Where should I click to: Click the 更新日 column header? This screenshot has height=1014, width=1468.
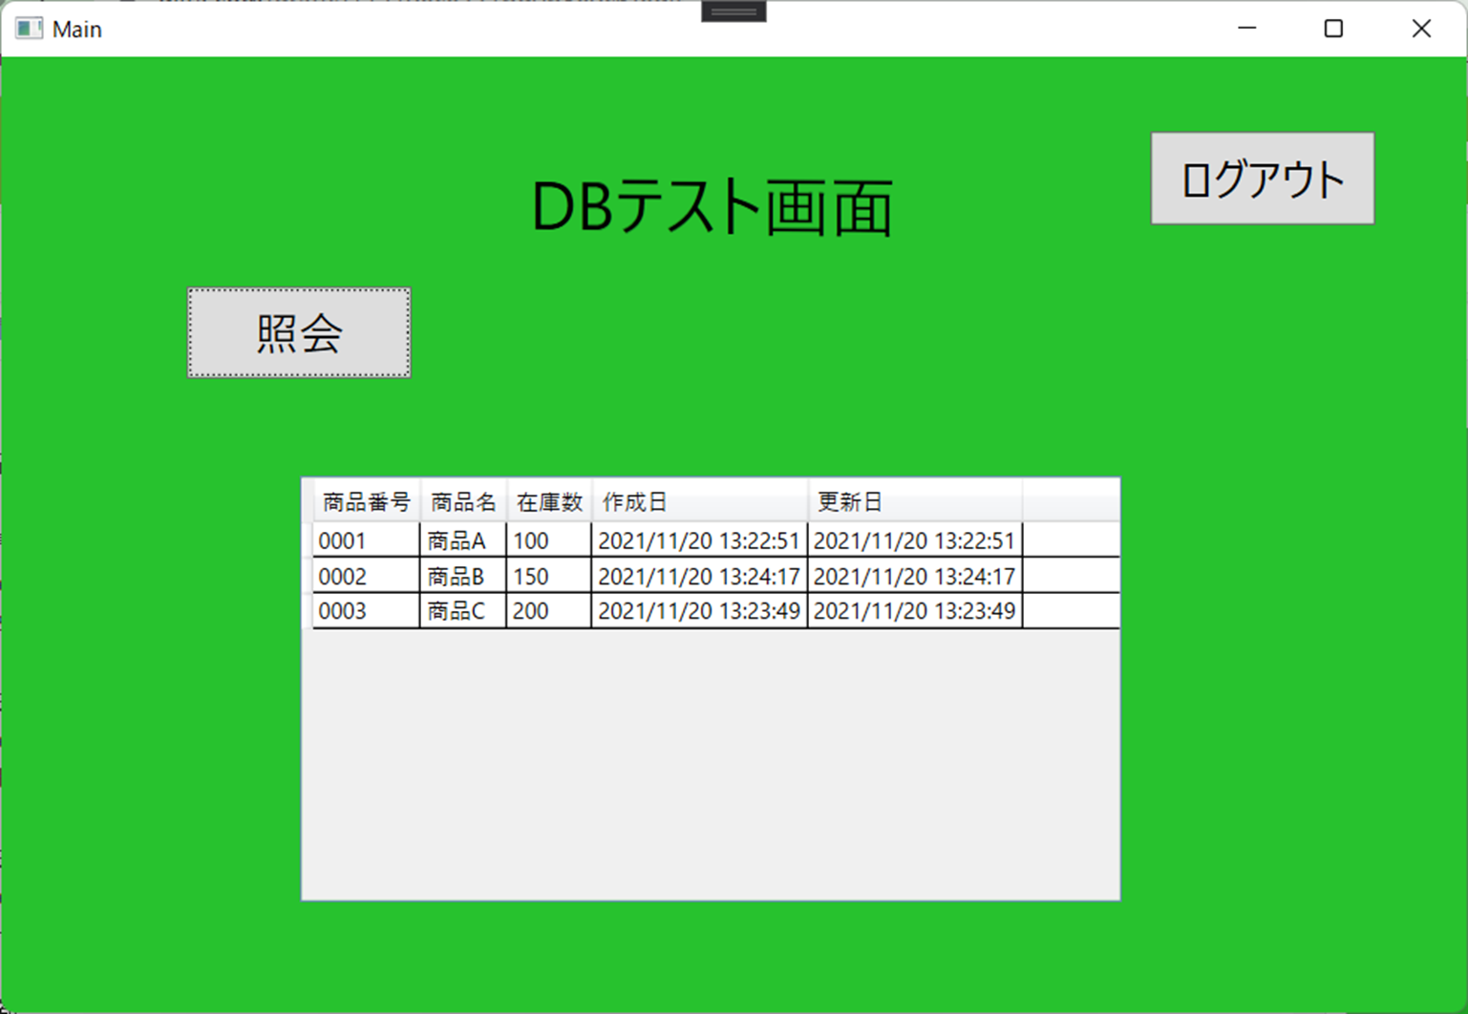click(x=915, y=501)
